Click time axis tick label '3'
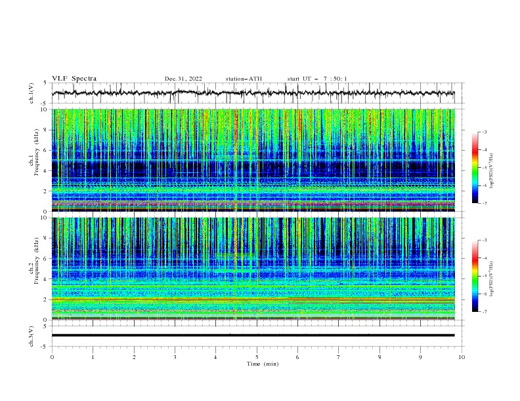 pos(175,357)
